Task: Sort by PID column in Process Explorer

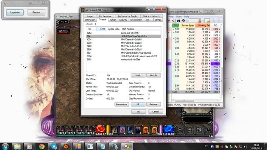Action: click(x=215, y=25)
